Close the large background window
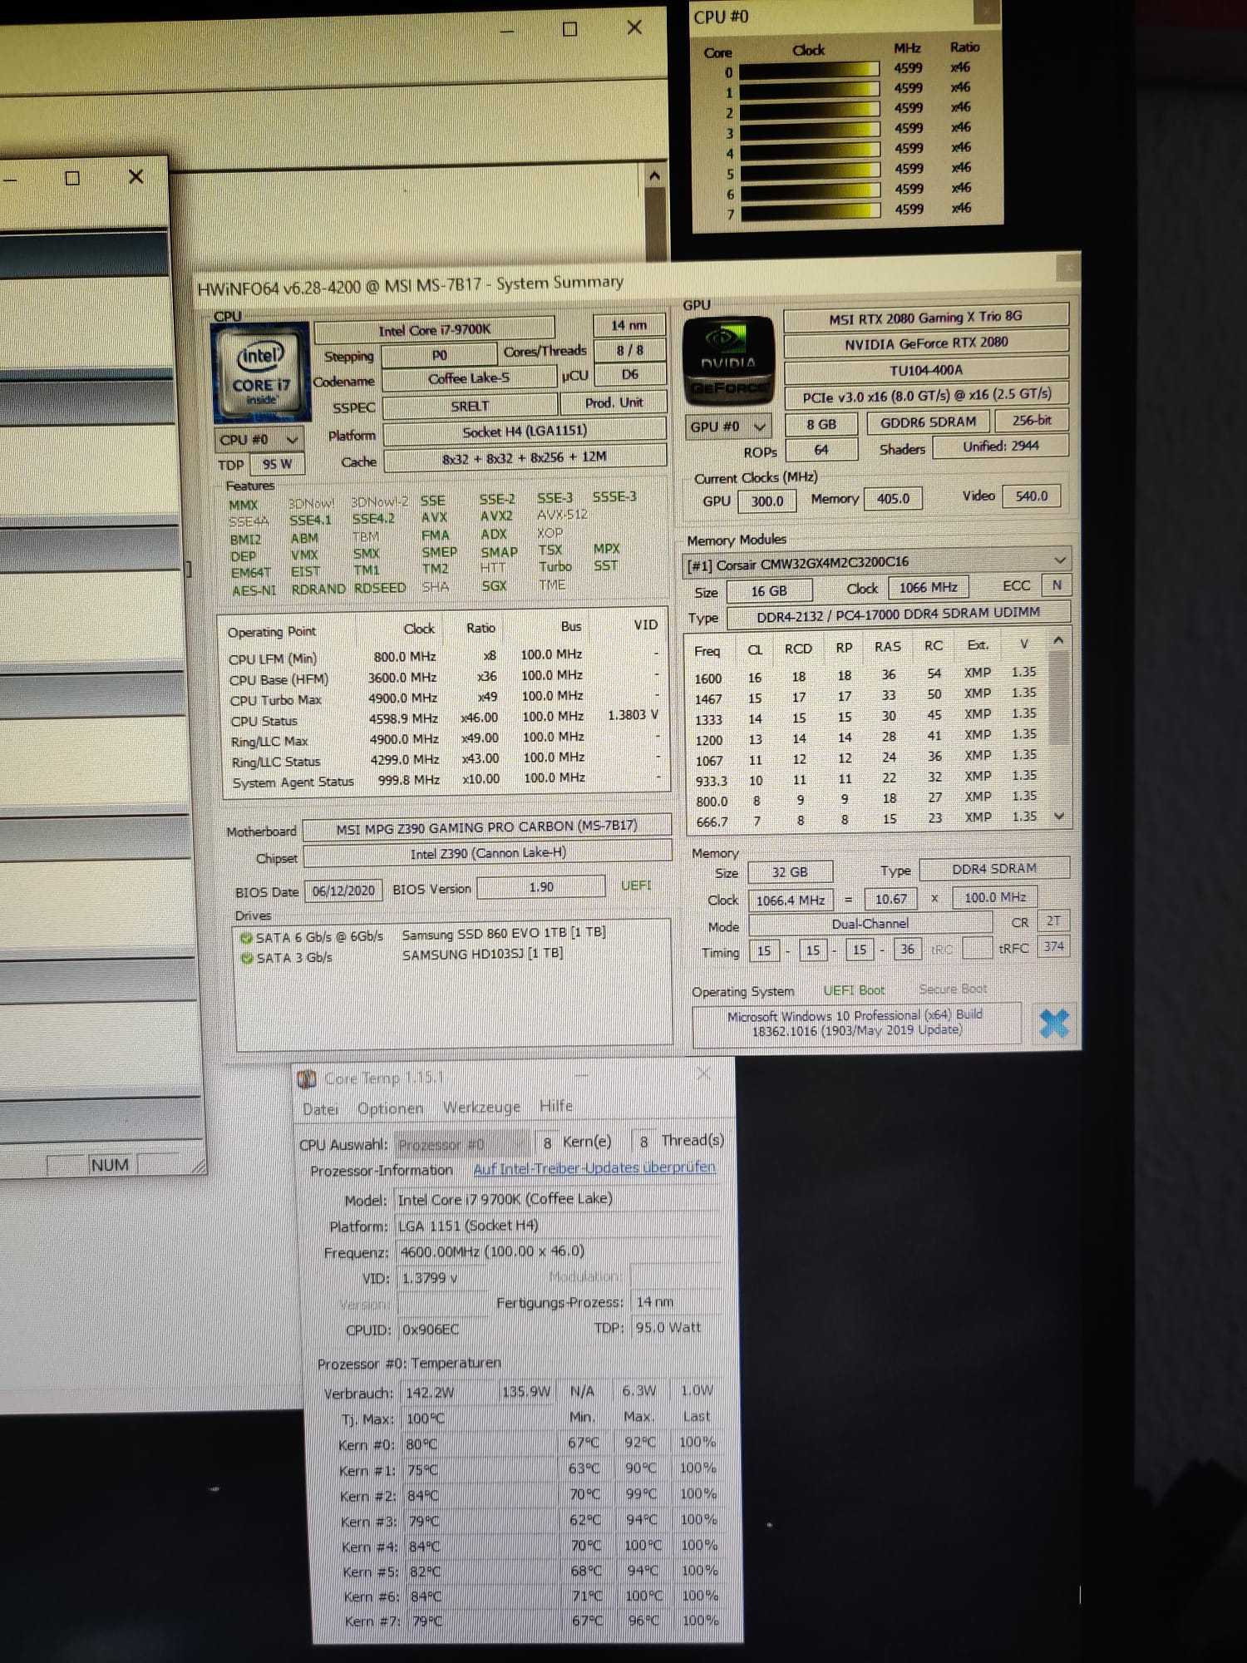Screen dimensions: 1247x1663 tap(634, 27)
